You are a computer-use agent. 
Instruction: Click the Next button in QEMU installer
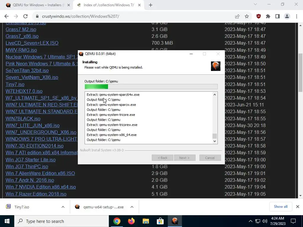coord(185,158)
